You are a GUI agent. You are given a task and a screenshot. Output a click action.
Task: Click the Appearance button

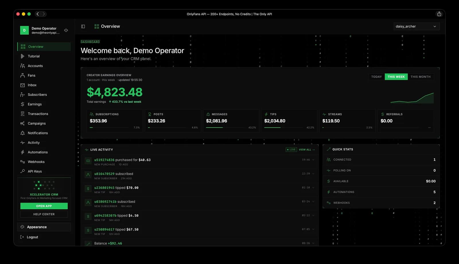pos(44,227)
